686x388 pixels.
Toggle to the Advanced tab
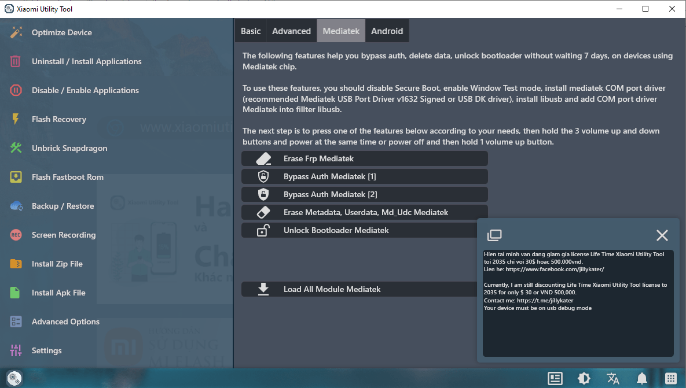pyautogui.click(x=291, y=31)
